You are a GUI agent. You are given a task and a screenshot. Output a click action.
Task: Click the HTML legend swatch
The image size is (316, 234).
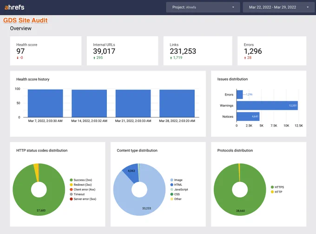171,185
